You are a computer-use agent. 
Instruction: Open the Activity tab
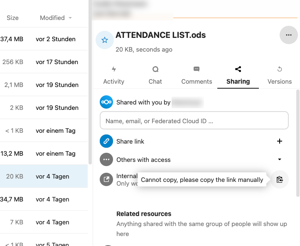(113, 75)
